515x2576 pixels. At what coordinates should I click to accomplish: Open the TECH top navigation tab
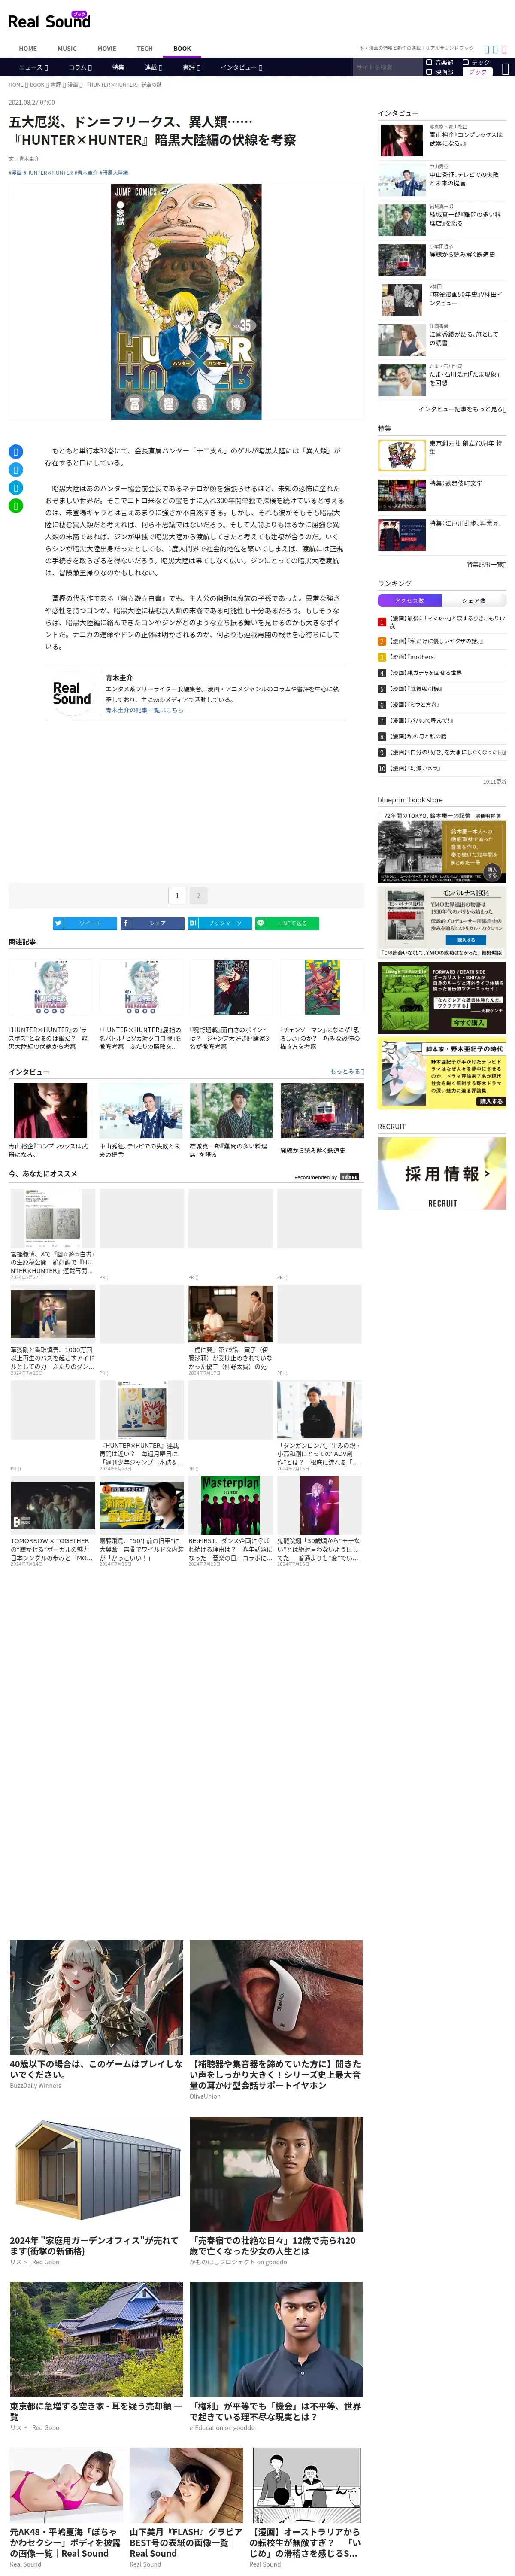(145, 48)
